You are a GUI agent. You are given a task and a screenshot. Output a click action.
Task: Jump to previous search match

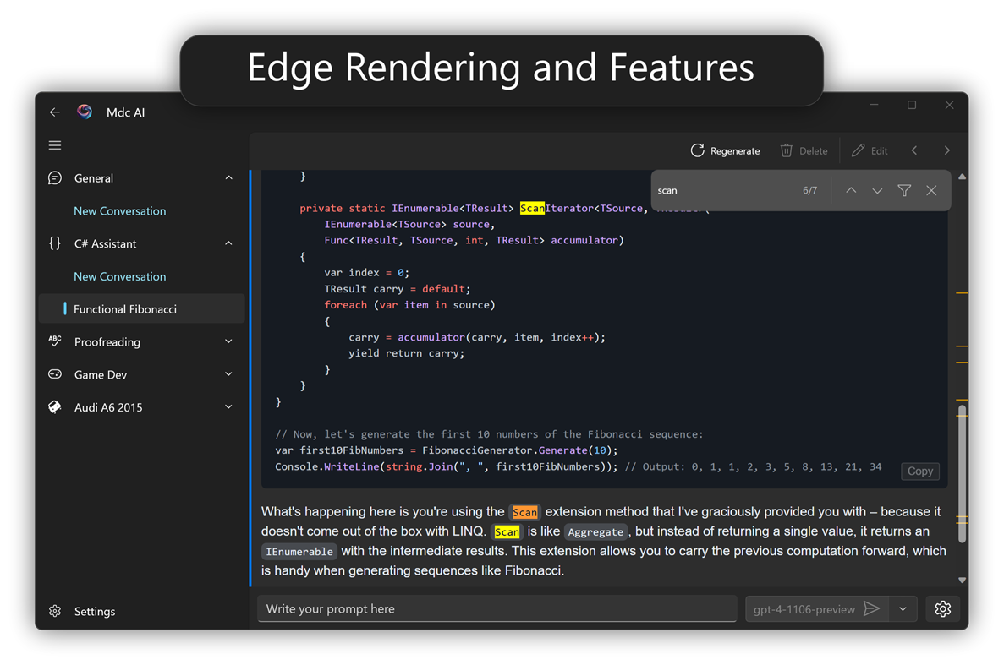(851, 191)
